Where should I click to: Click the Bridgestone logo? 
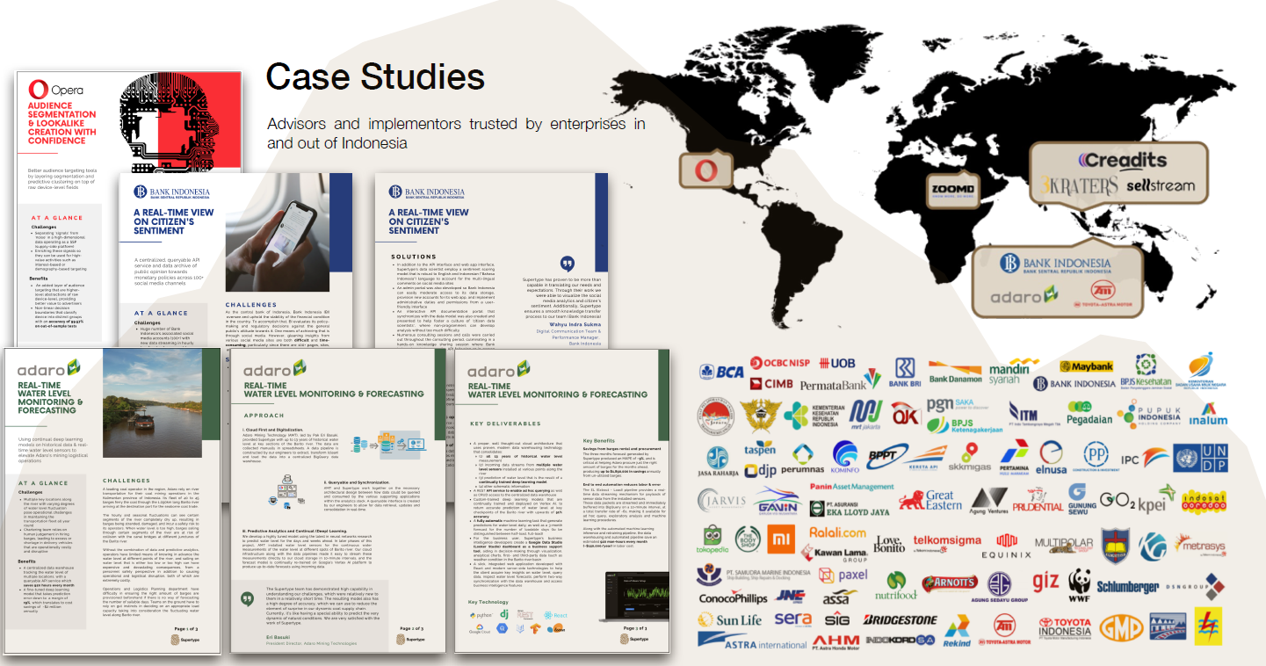900,619
